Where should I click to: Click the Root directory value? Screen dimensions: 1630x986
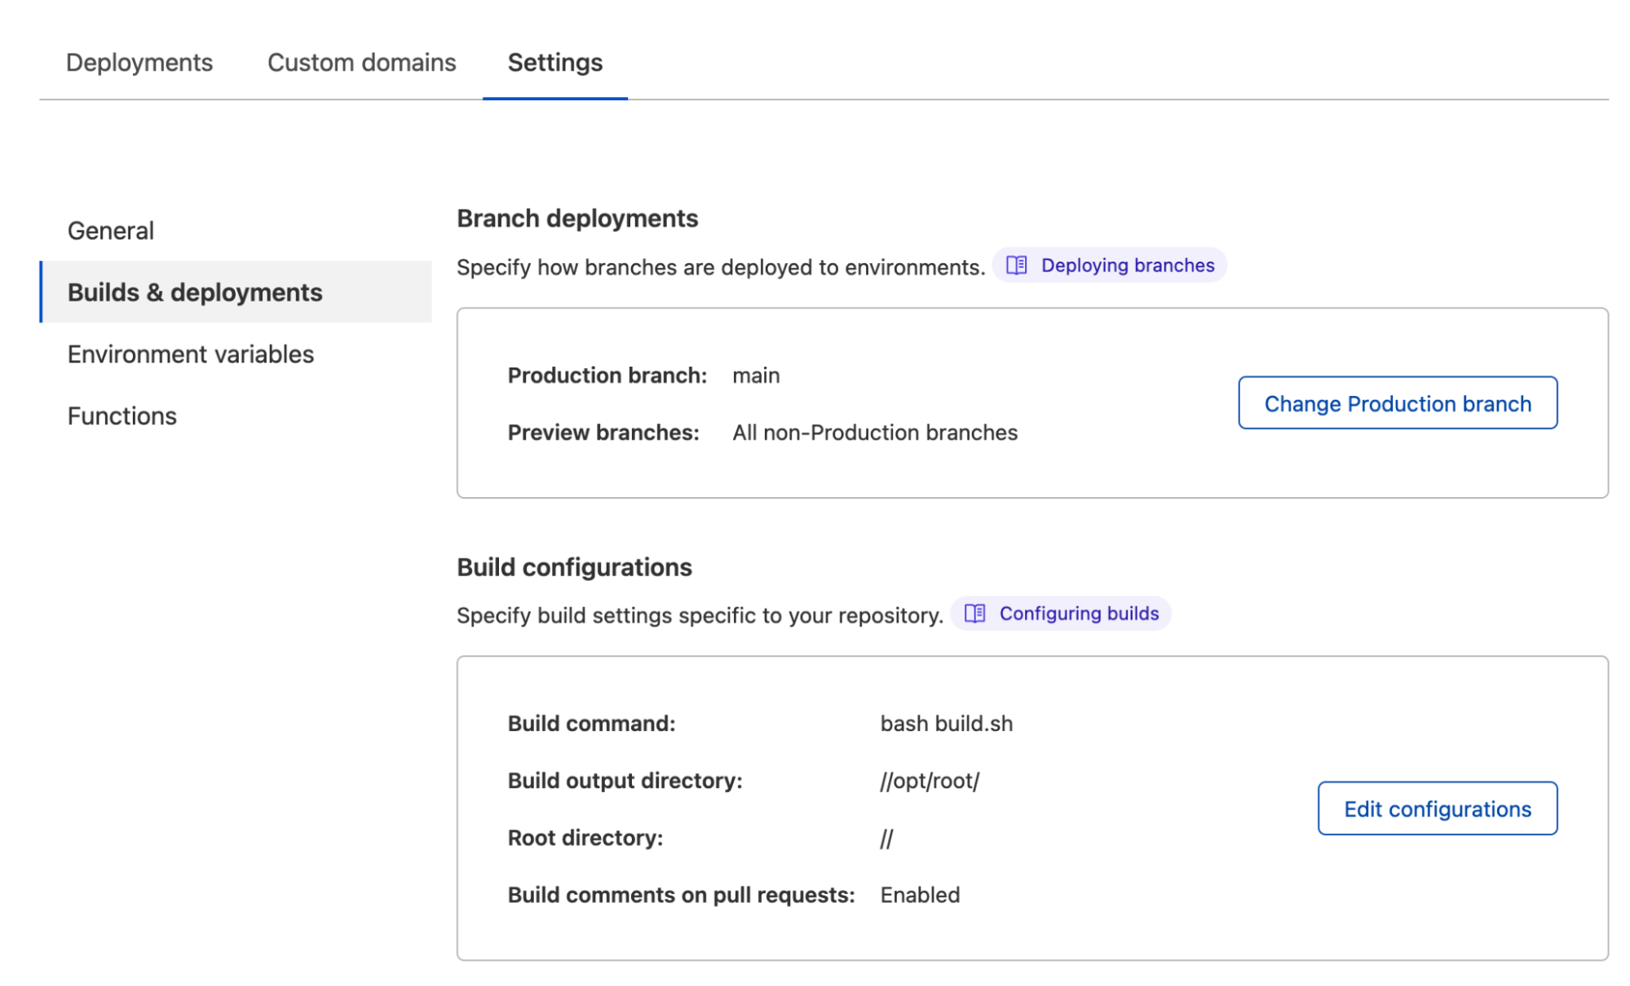pyautogui.click(x=886, y=837)
